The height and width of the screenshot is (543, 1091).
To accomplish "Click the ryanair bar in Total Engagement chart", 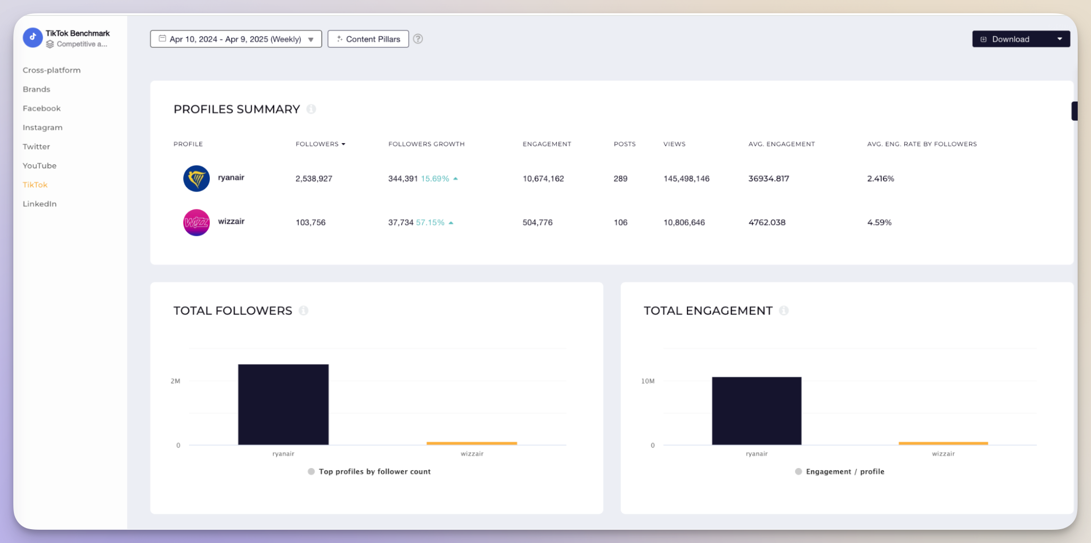I will (757, 411).
